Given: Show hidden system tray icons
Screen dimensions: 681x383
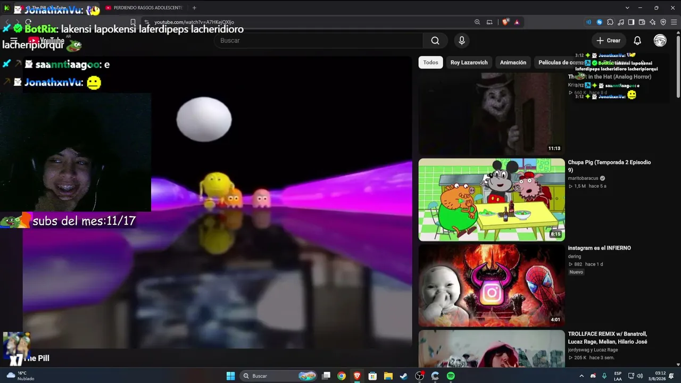Looking at the screenshot, I should pyautogui.click(x=582, y=376).
